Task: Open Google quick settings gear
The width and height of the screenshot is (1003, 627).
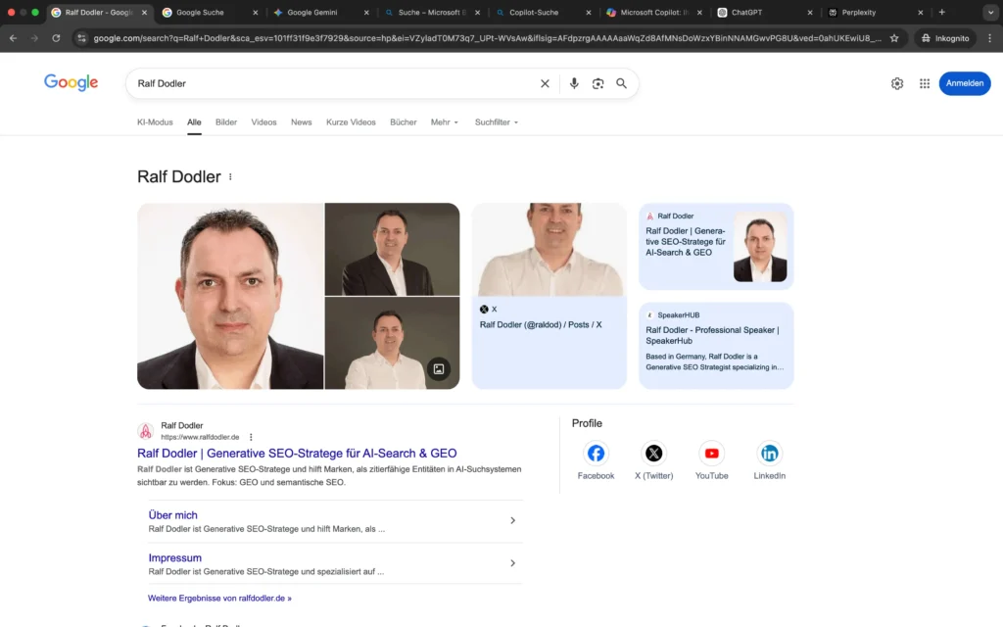Action: (896, 83)
